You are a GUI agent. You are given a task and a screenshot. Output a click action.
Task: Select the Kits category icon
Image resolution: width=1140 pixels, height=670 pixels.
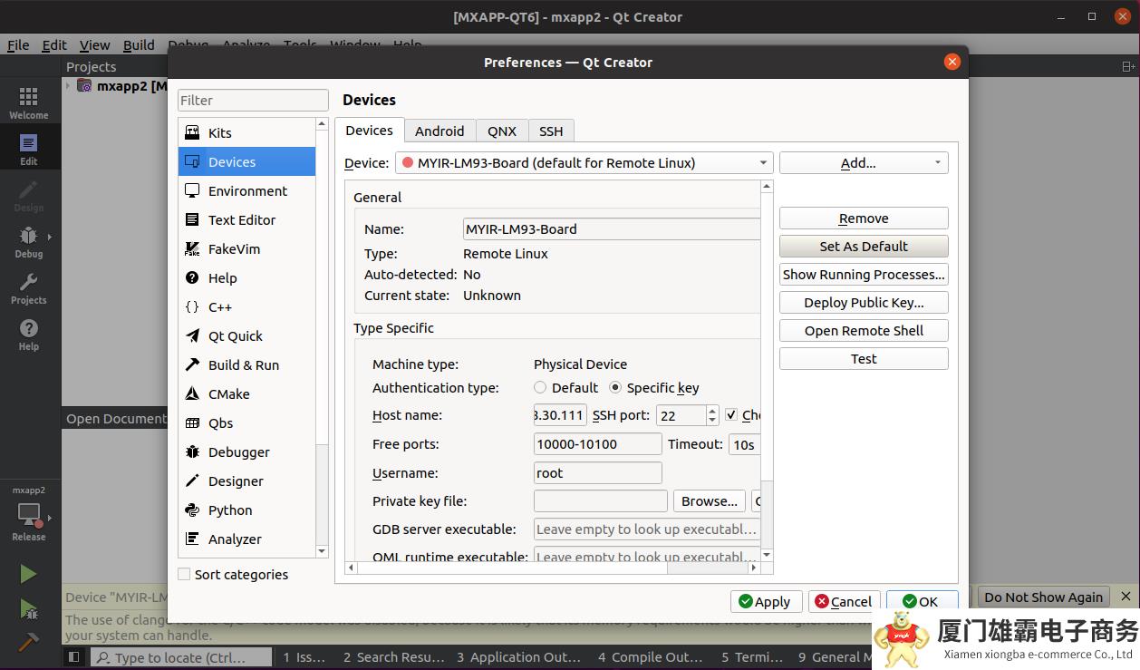[x=192, y=132]
